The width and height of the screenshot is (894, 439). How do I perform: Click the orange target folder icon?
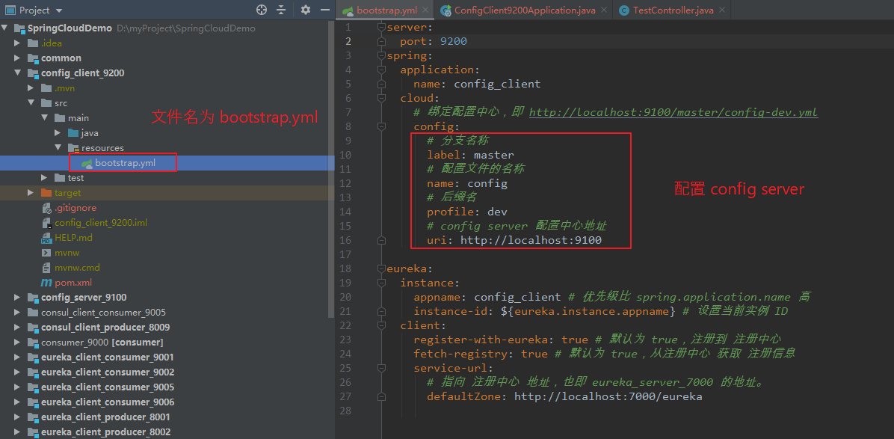pos(46,193)
